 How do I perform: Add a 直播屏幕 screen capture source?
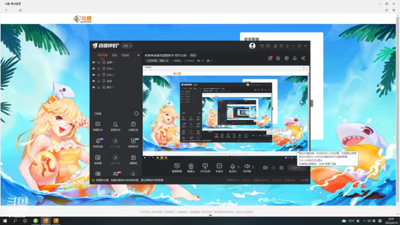pyautogui.click(x=176, y=168)
